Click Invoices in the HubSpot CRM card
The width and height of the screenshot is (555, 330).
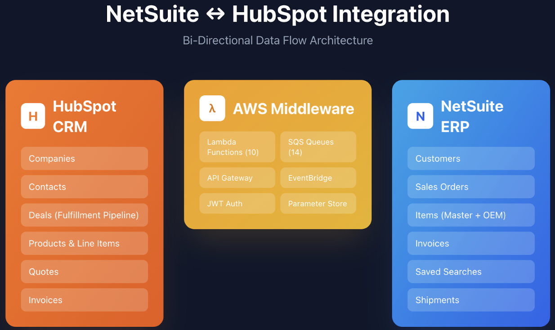coord(84,300)
